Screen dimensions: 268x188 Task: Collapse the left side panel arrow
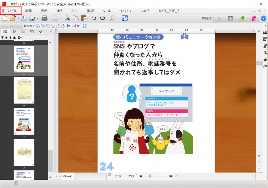pyautogui.click(x=51, y=32)
